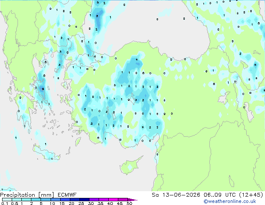Viewport: 265px width, 205px height.
Task: Pick the 2–5 mm legend swatch
Action: coord(36,200)
